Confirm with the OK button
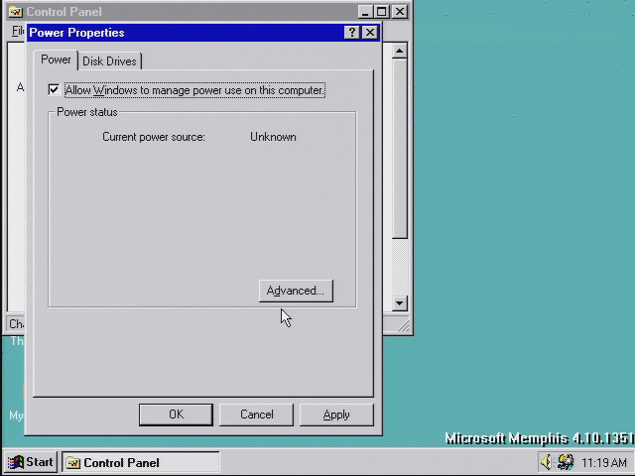 176,415
